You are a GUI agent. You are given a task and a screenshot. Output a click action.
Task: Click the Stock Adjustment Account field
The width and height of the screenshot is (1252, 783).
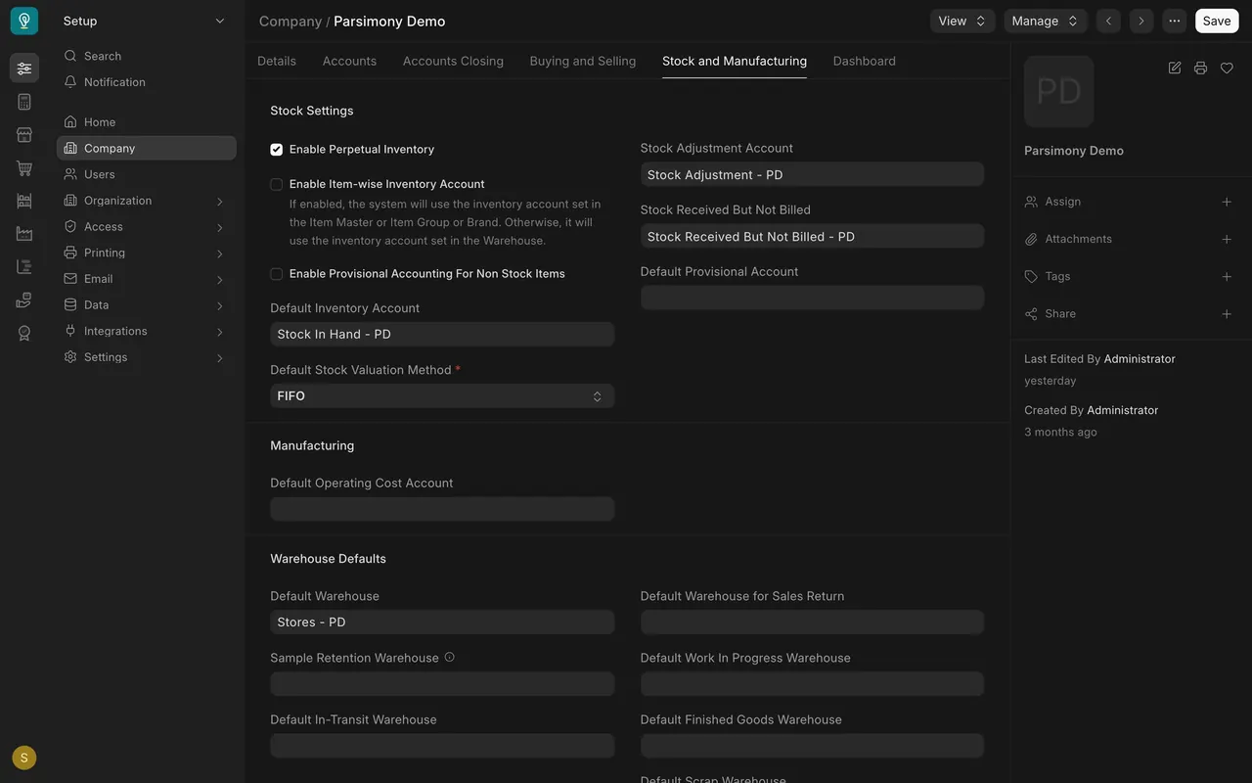pos(812,174)
